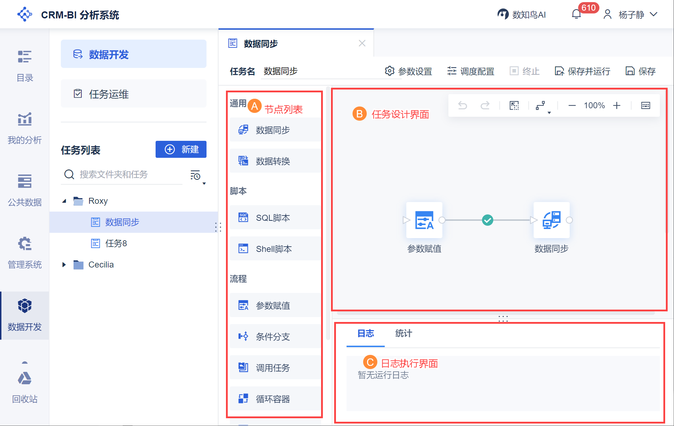This screenshot has width=674, height=426.
Task: Click the keyboard shortcuts icon on canvas
Action: point(645,105)
